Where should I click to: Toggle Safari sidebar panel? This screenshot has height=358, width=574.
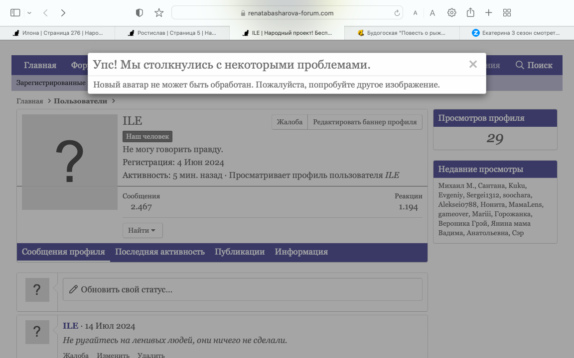coord(15,13)
